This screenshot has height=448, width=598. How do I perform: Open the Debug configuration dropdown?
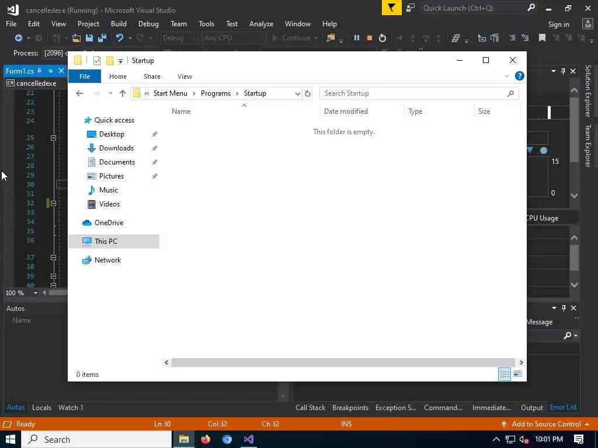pyautogui.click(x=194, y=38)
